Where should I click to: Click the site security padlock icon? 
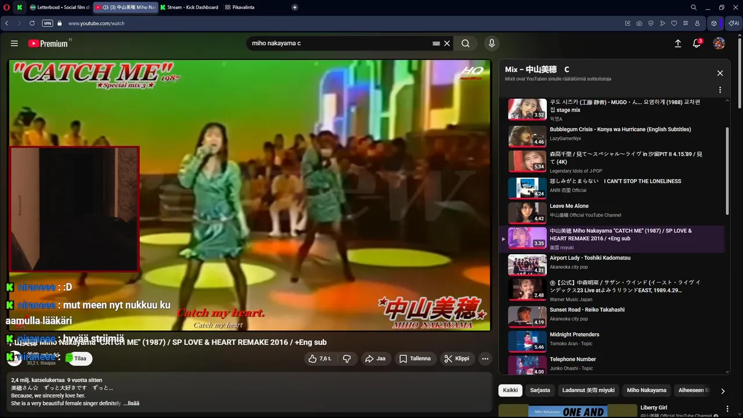[x=59, y=23]
